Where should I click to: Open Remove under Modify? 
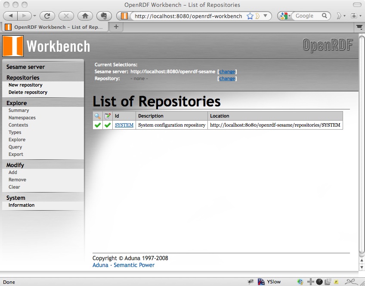[17, 180]
